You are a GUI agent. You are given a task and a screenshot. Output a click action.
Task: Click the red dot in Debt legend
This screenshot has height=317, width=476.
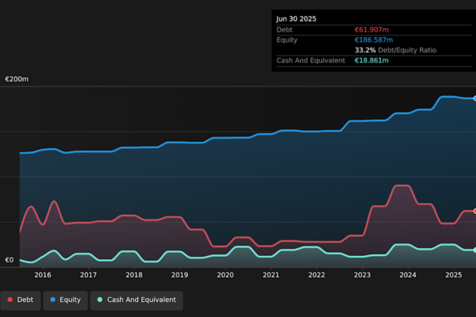coord(10,300)
